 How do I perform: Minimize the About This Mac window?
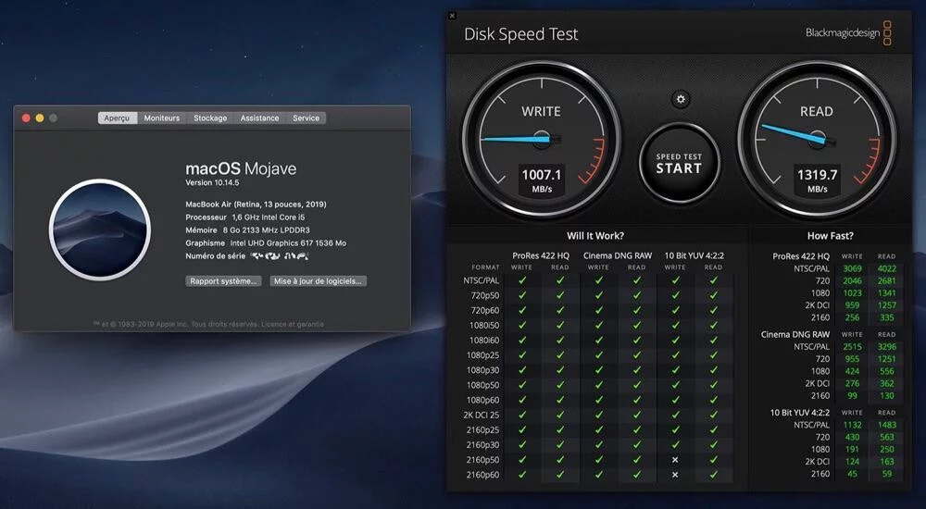[40, 118]
